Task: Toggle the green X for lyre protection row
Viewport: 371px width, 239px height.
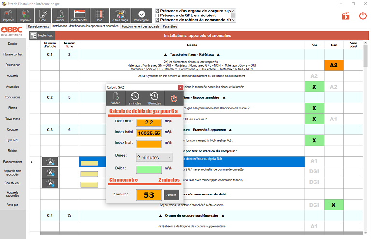Action: coord(314,87)
